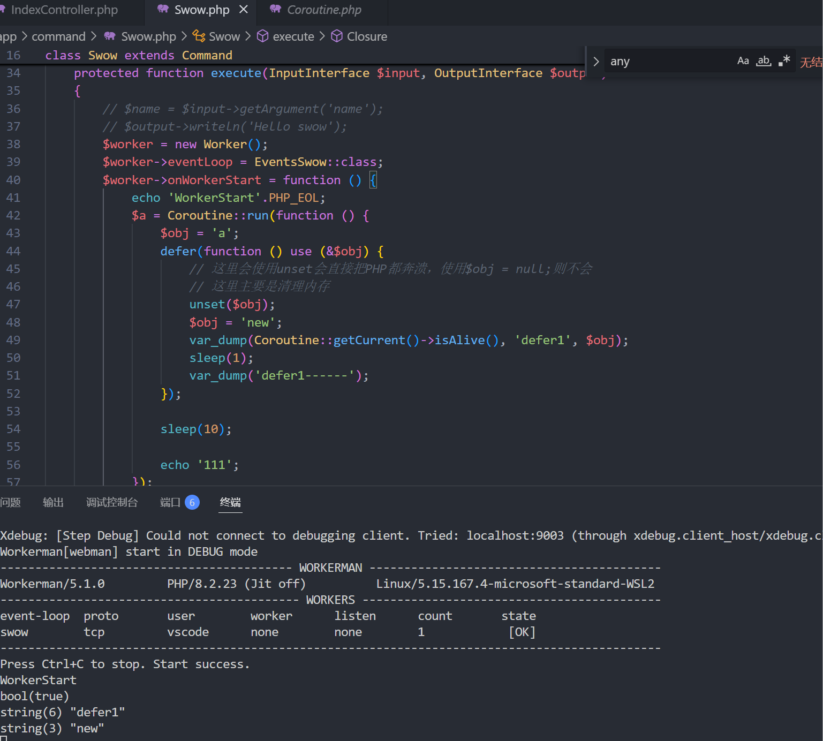Click terminal output 'WorkerStart'
This screenshot has height=741, width=823.
(x=38, y=680)
